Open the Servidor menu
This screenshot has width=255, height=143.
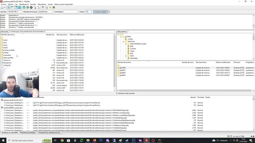coord(33,4)
